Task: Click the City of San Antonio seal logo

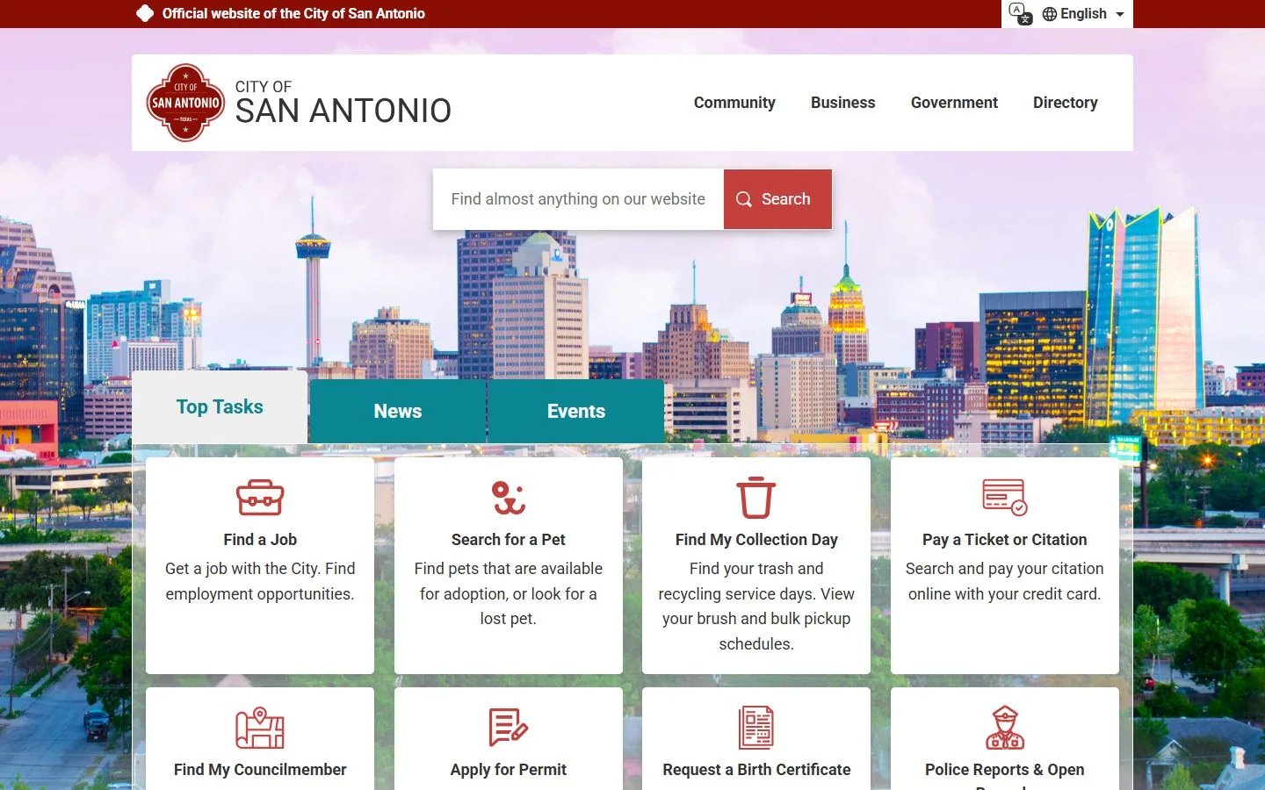Action: point(185,103)
